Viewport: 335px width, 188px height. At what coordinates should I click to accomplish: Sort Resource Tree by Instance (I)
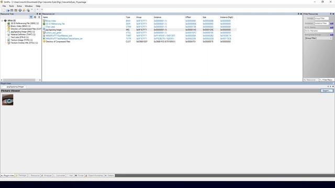pos(39,17)
